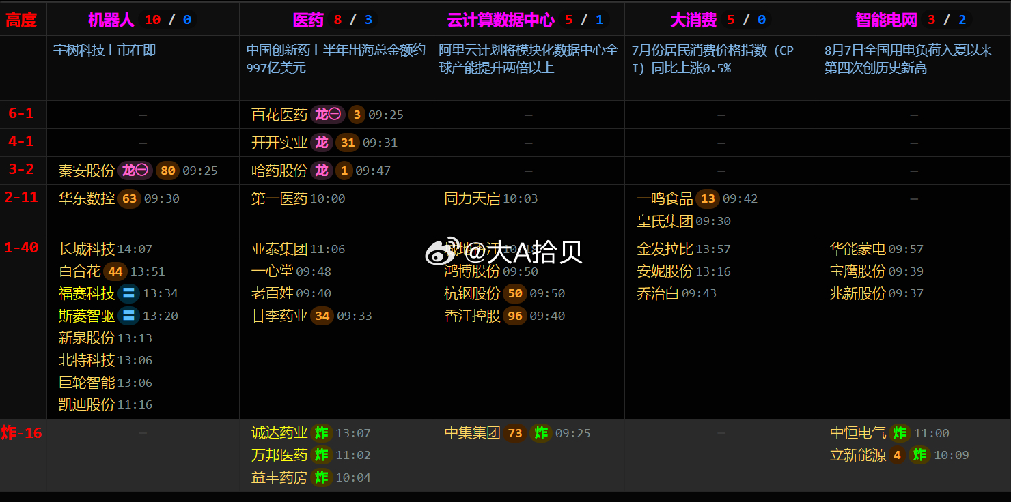Click stock name 宝鹰股份

[858, 271]
